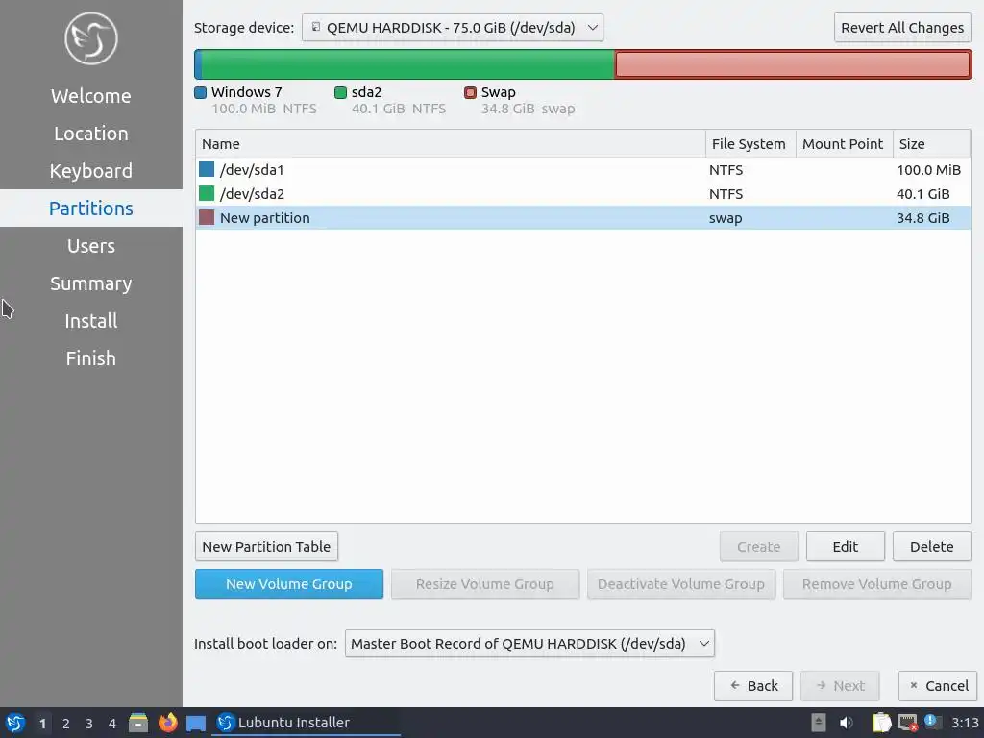
Task: Click the taskbar clock showing 3:13
Action: (x=965, y=723)
